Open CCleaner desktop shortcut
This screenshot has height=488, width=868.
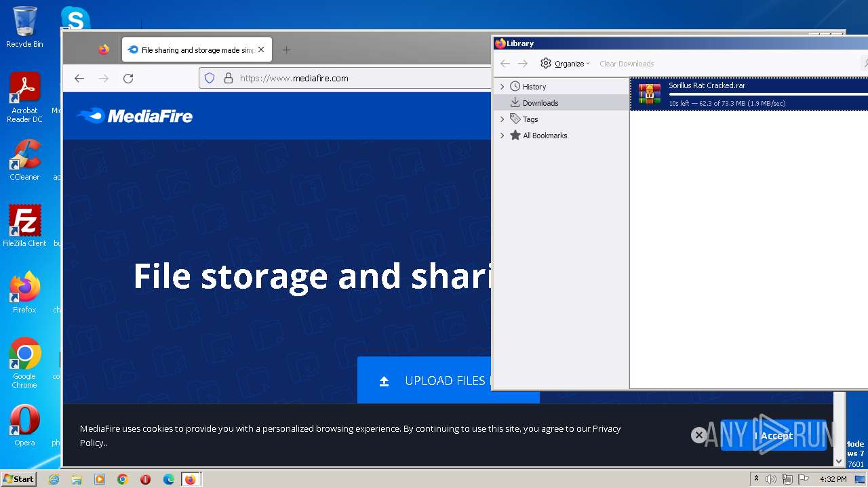tap(24, 160)
